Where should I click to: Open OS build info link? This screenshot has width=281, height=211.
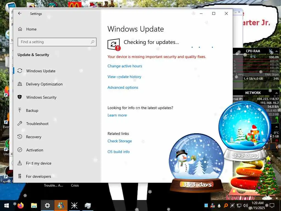[x=119, y=152]
